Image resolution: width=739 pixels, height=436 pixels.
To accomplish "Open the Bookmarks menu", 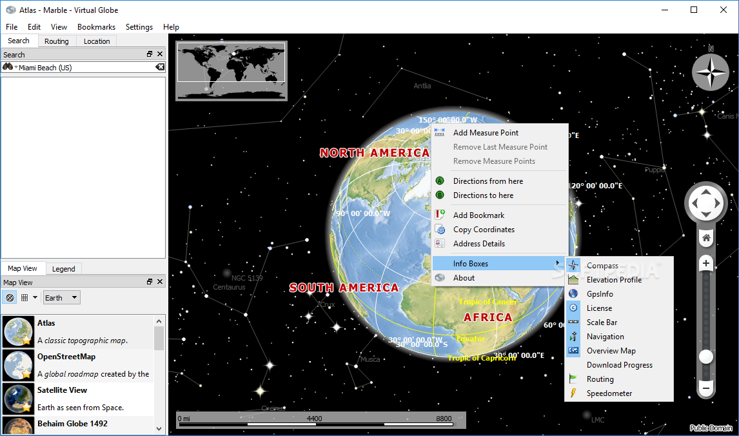I will point(96,27).
